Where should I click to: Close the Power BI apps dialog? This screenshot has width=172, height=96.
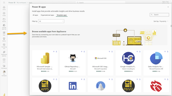[x=168, y=7]
